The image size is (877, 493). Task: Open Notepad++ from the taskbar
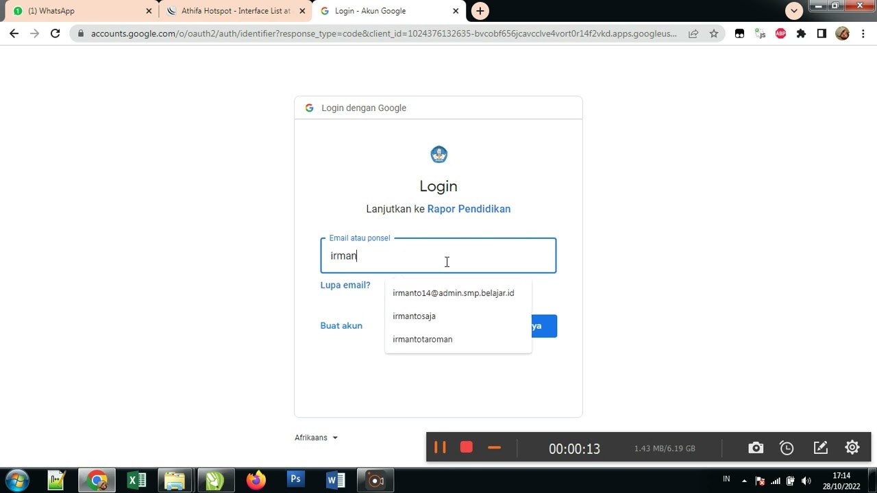[x=56, y=480]
